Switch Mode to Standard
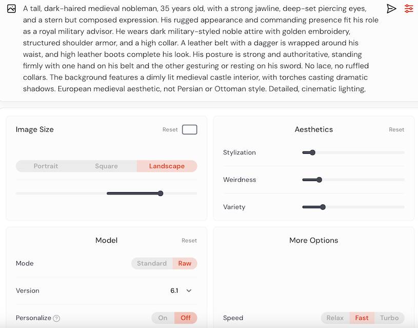Screen dimensions: 418x328 (x=152, y=263)
